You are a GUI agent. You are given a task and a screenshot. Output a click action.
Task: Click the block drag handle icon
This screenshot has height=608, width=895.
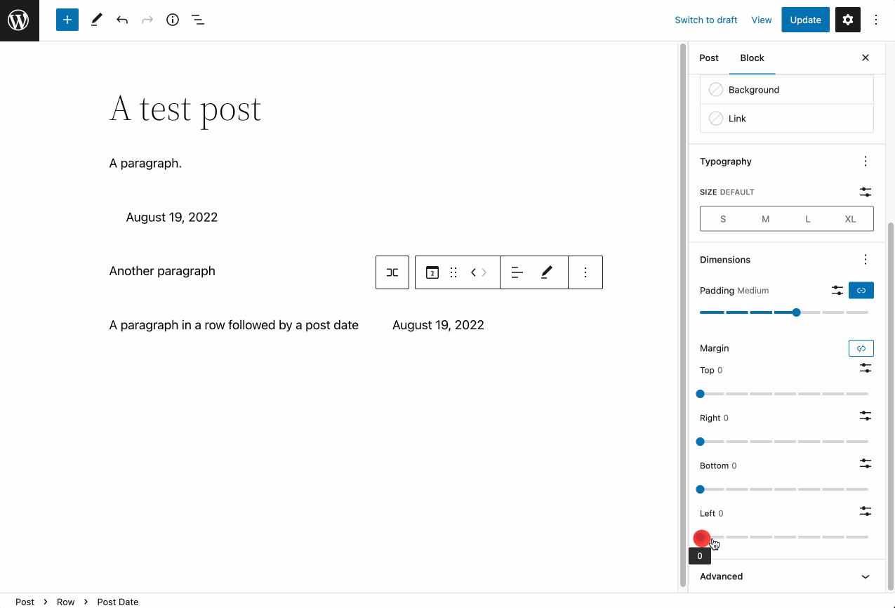[x=453, y=272]
